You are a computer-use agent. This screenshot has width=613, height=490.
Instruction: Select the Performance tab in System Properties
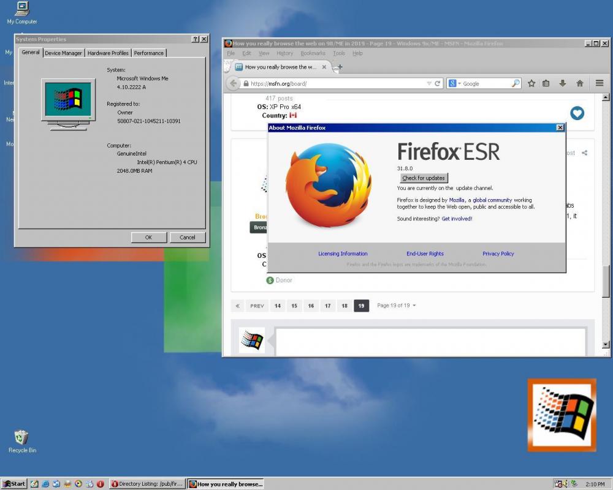(x=149, y=53)
